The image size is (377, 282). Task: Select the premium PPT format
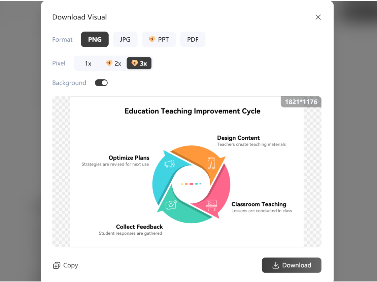coord(159,39)
